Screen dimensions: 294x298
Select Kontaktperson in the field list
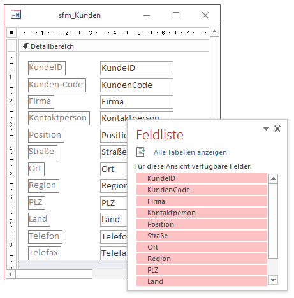click(202, 213)
